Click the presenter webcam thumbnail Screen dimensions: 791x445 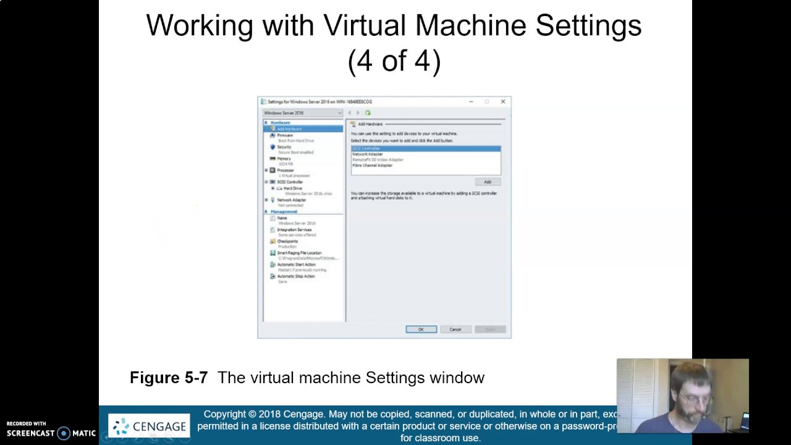tap(682, 396)
